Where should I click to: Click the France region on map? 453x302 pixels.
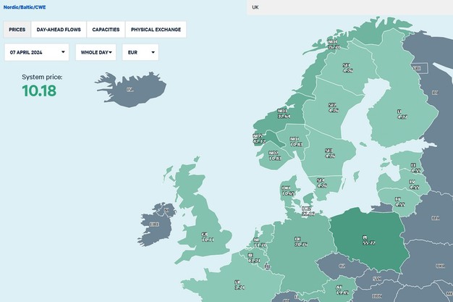click(x=239, y=286)
